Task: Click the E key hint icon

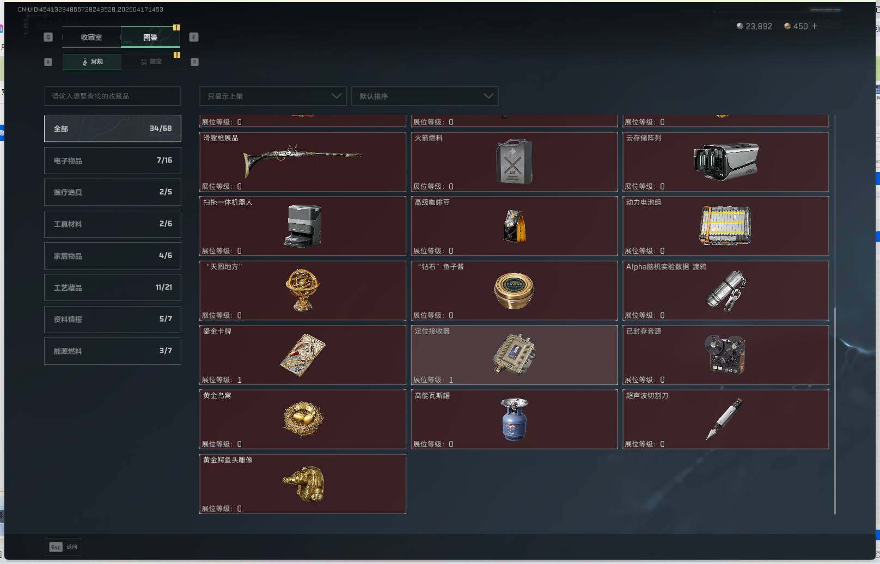Action: coord(194,37)
